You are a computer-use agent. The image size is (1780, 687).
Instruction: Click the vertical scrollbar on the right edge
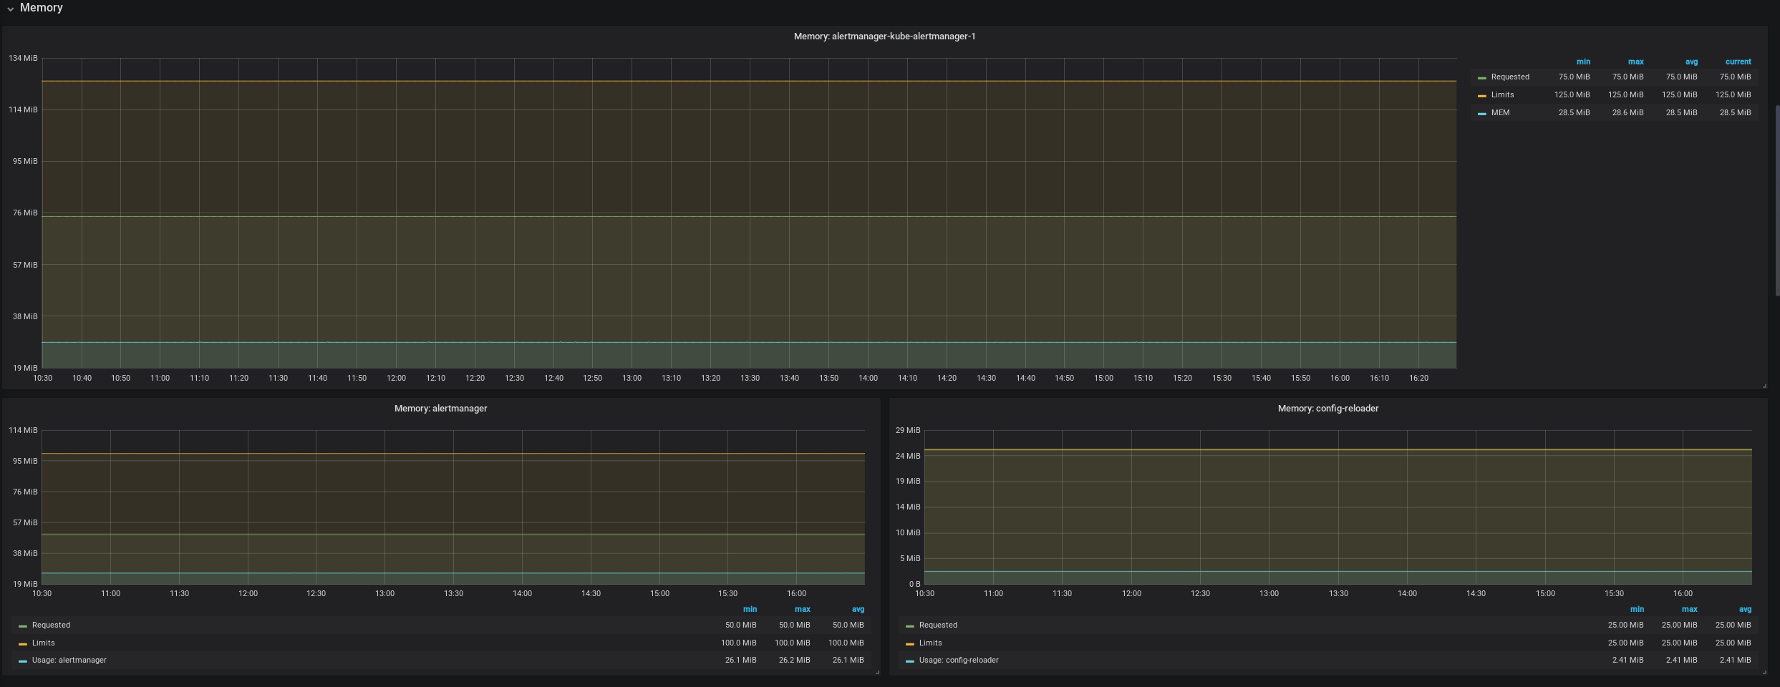pos(1777,200)
